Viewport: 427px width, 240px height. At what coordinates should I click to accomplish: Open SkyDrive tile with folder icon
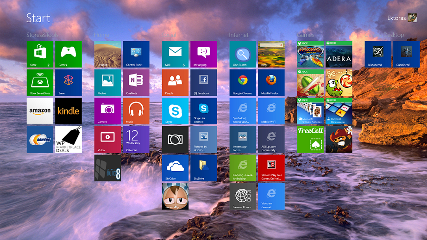[x=203, y=168]
